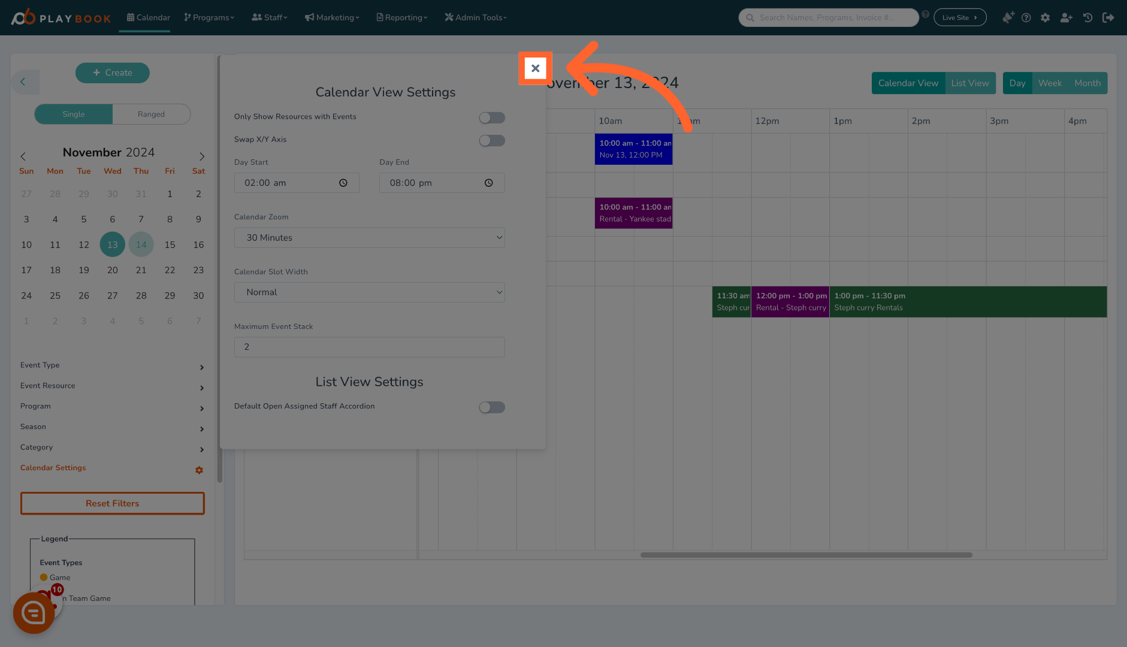Click the sparkle AI icon in header

tap(1008, 18)
